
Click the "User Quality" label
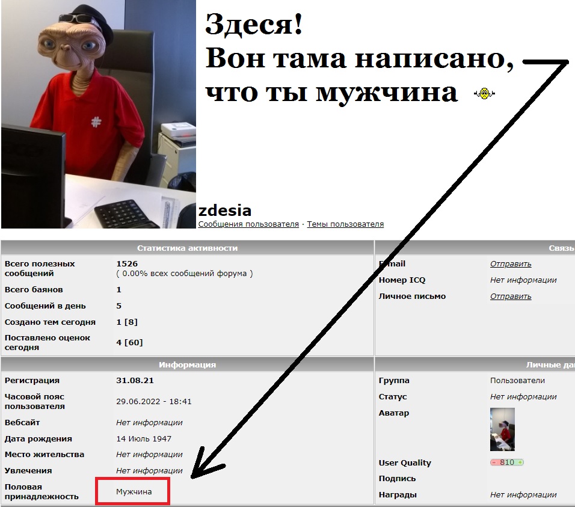[x=405, y=462]
